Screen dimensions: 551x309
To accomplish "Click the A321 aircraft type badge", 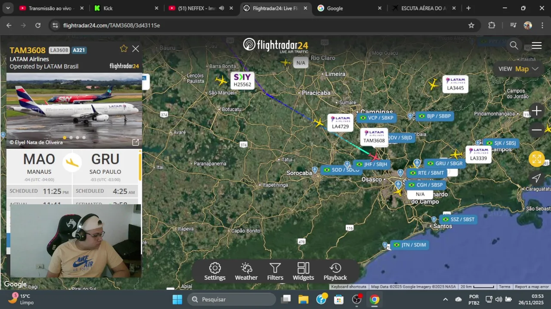I will (x=79, y=50).
